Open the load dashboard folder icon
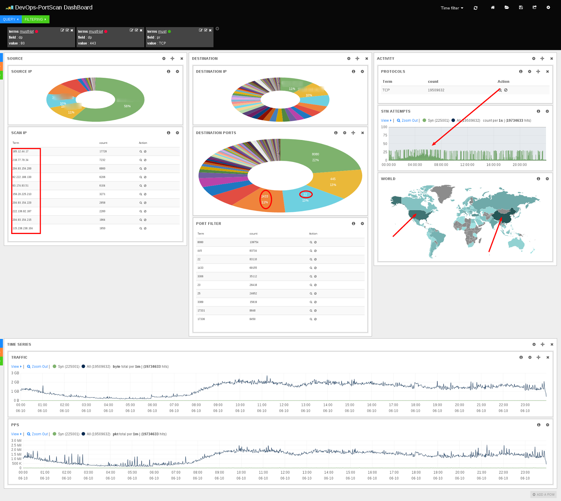 [507, 7]
